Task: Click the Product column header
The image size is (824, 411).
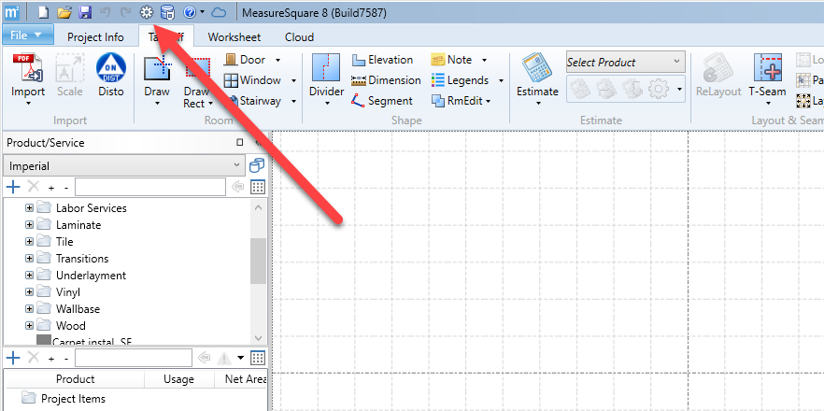Action: coord(75,379)
